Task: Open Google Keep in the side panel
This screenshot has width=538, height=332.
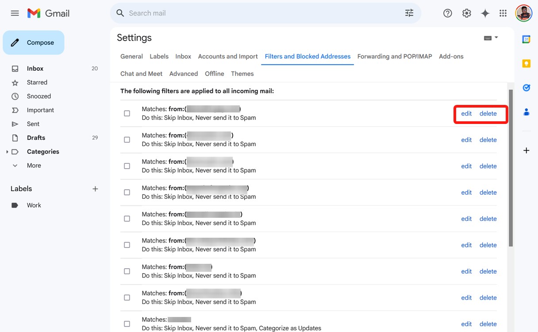Action: [x=526, y=63]
